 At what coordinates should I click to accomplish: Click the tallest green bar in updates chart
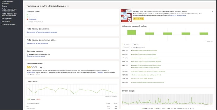[x=131, y=32]
